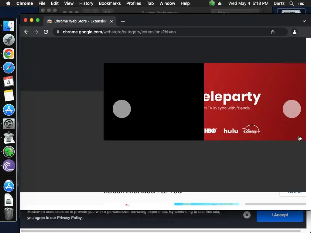
Task: Go forward in Chrome navigation
Action: pos(36,32)
